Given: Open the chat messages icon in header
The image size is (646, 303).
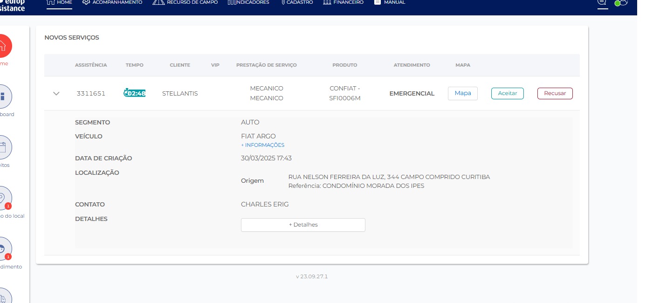Looking at the screenshot, I should tap(602, 2).
